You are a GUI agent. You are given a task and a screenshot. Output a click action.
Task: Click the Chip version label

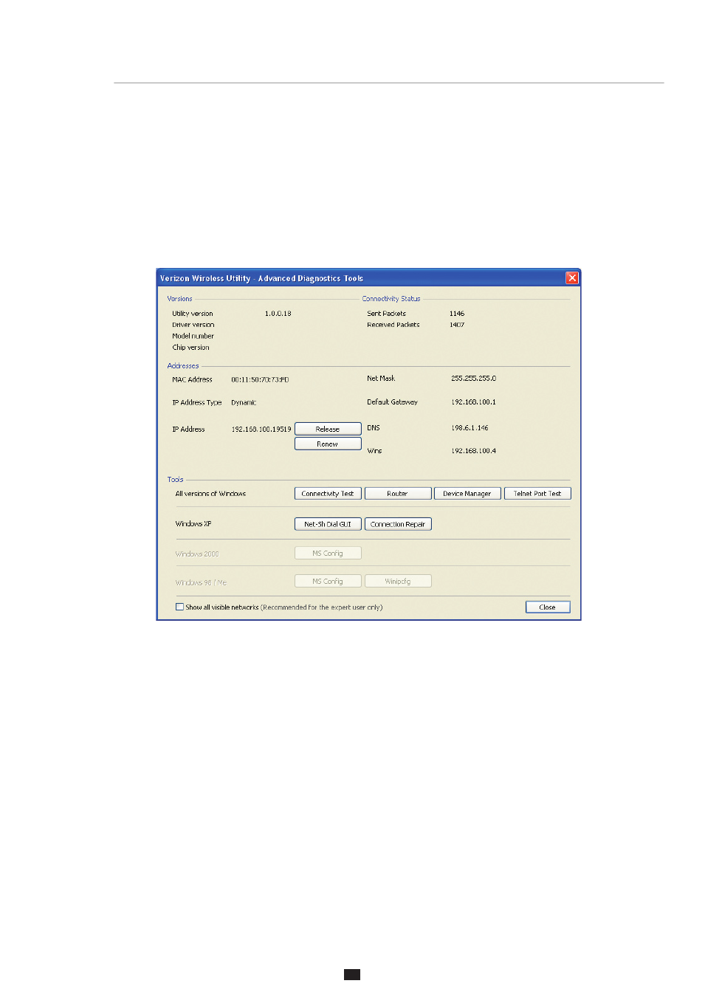click(191, 347)
